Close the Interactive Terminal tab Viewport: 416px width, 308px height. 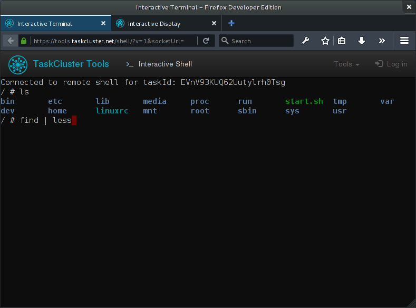coord(103,23)
